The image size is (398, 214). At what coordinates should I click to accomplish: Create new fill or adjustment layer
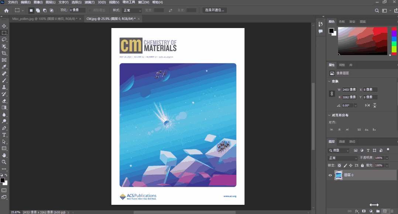(x=371, y=211)
